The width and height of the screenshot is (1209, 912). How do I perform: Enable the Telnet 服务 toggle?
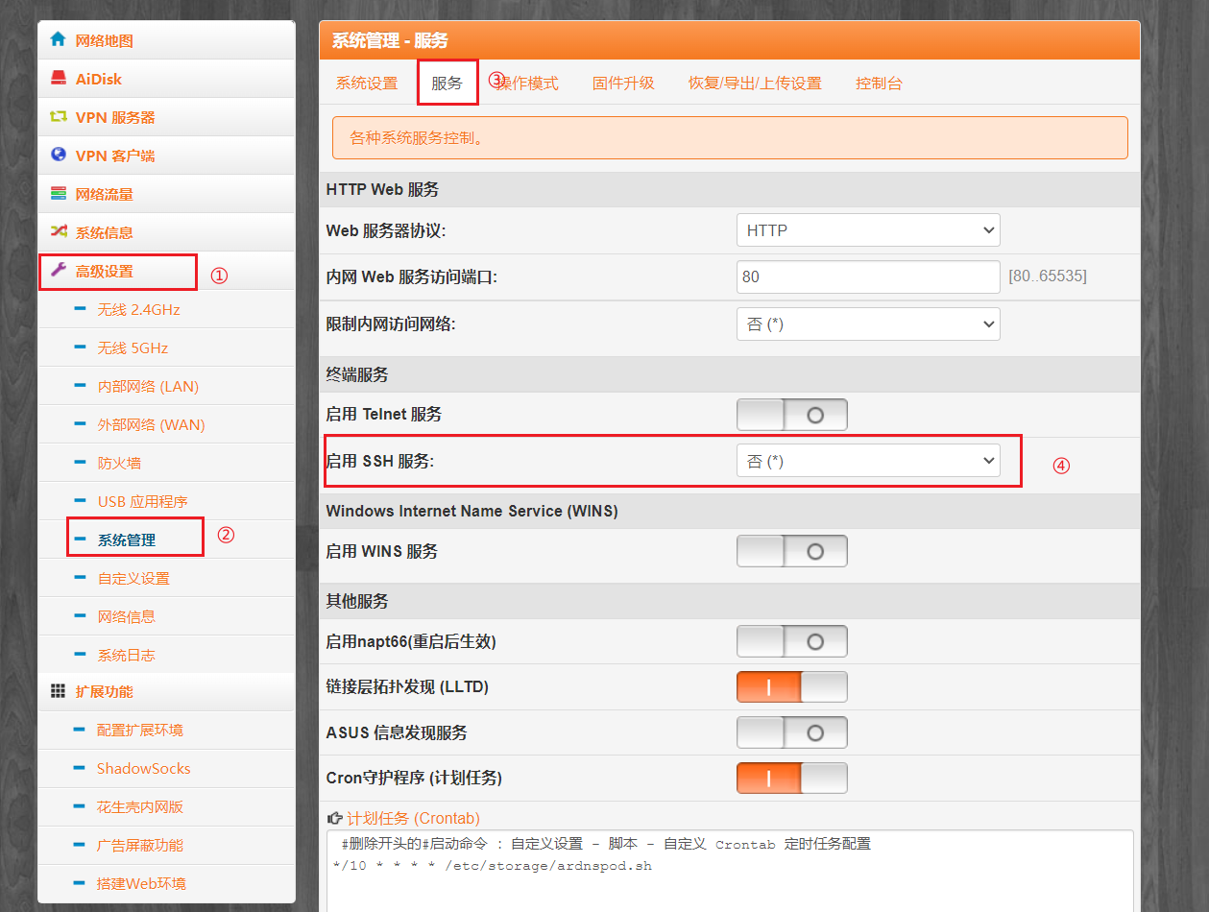(791, 414)
